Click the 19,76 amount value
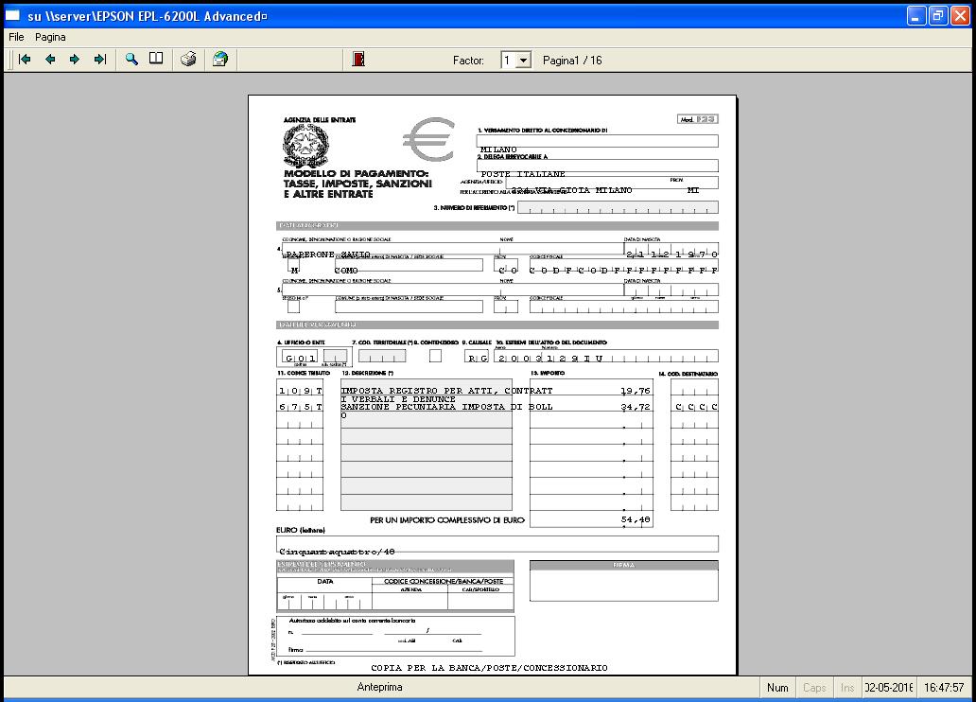Screen dimensions: 976x702 point(636,391)
